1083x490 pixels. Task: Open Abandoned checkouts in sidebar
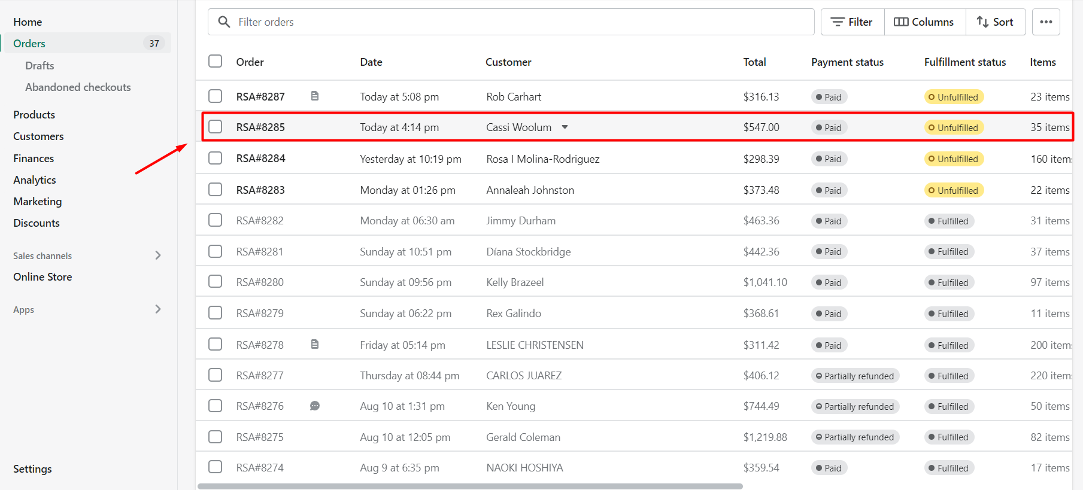(78, 87)
